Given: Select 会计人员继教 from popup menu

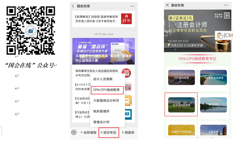Looking at the screenshot, I should click(x=103, y=79).
